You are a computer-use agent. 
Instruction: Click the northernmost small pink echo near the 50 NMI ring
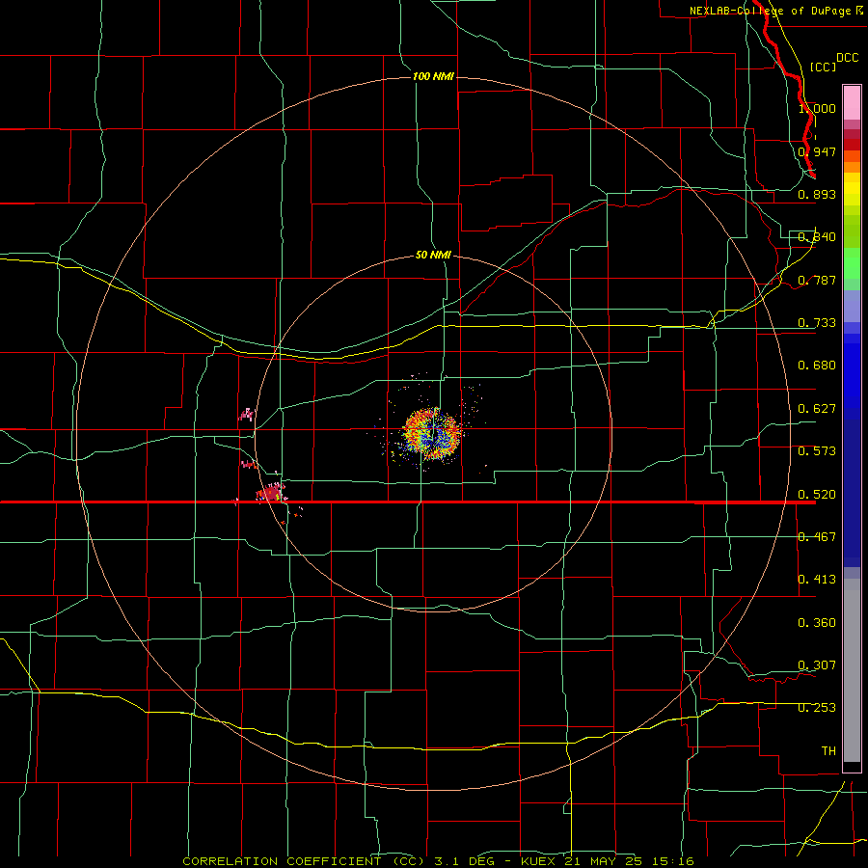click(247, 414)
